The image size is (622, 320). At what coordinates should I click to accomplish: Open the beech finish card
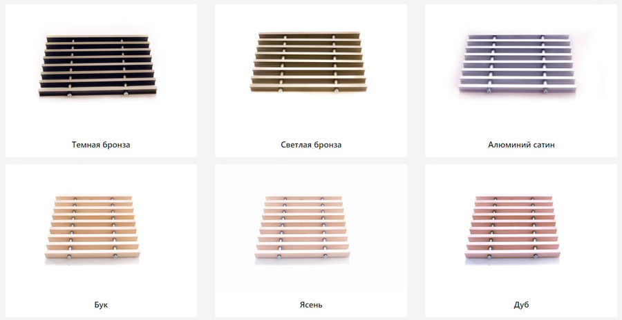[101, 241]
